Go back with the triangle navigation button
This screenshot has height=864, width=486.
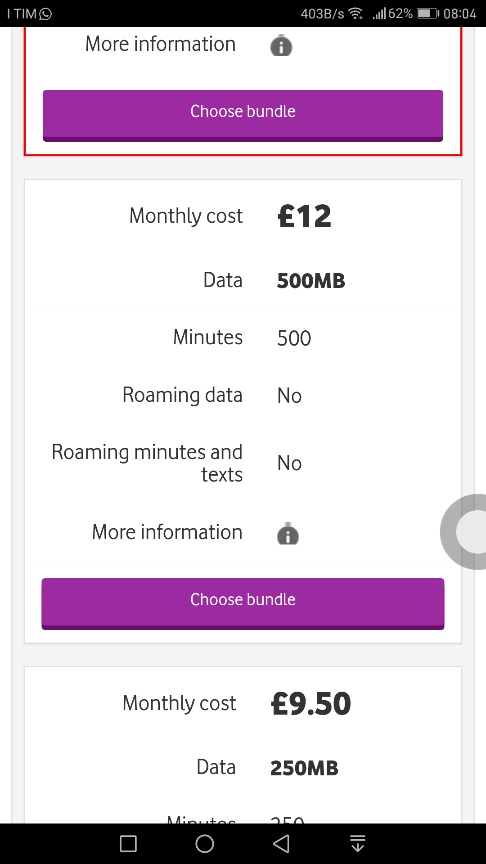tap(282, 844)
